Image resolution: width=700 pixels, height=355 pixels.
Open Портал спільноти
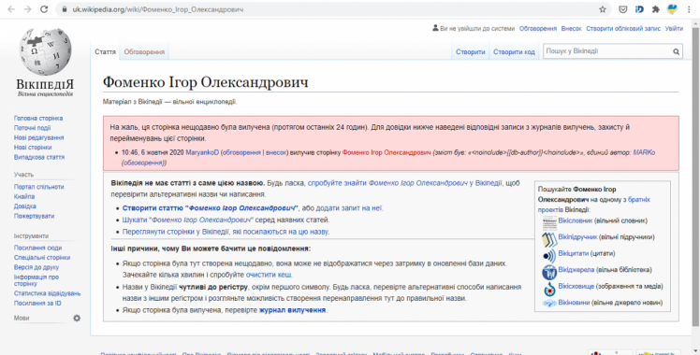pyautogui.click(x=39, y=187)
